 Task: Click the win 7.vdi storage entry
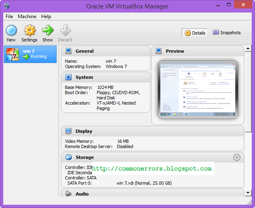coord(144,183)
